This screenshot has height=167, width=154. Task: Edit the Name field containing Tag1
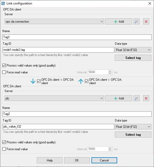click(77, 37)
